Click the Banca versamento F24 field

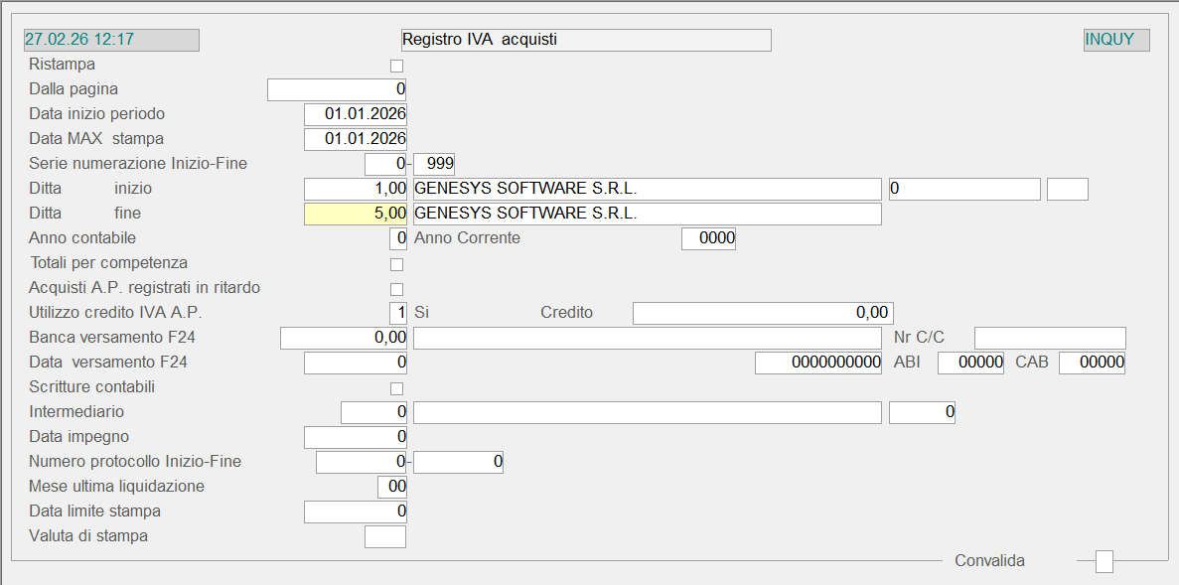click(x=344, y=338)
